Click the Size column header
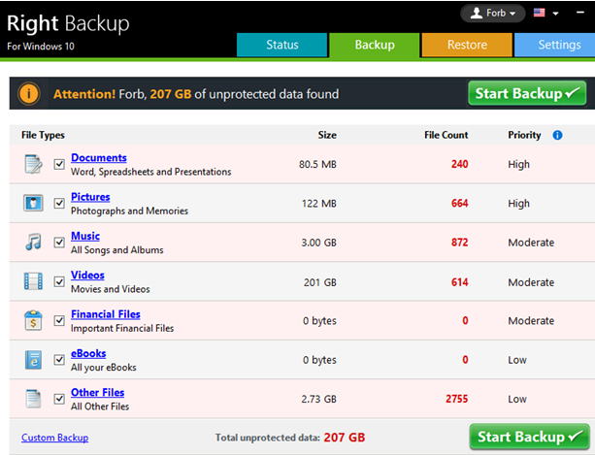 click(x=327, y=135)
